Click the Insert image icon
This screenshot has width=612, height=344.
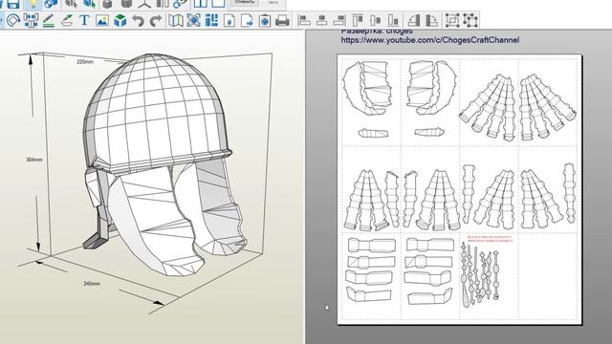[102, 20]
